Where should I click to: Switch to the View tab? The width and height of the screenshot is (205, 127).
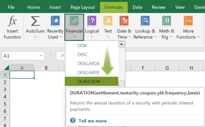point(180,7)
